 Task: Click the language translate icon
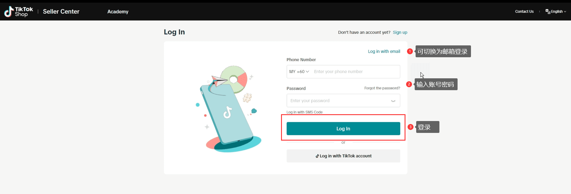click(x=548, y=12)
